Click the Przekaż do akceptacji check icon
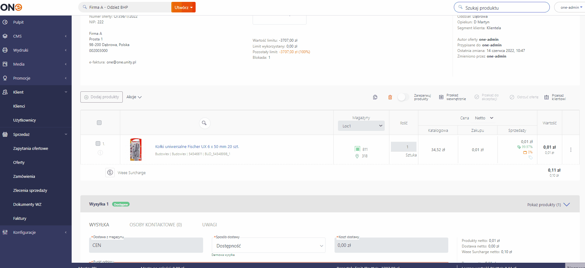The height and width of the screenshot is (268, 585). point(477,97)
